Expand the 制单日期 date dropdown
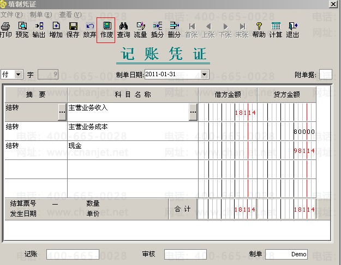The image size is (341, 265). tap(204, 75)
